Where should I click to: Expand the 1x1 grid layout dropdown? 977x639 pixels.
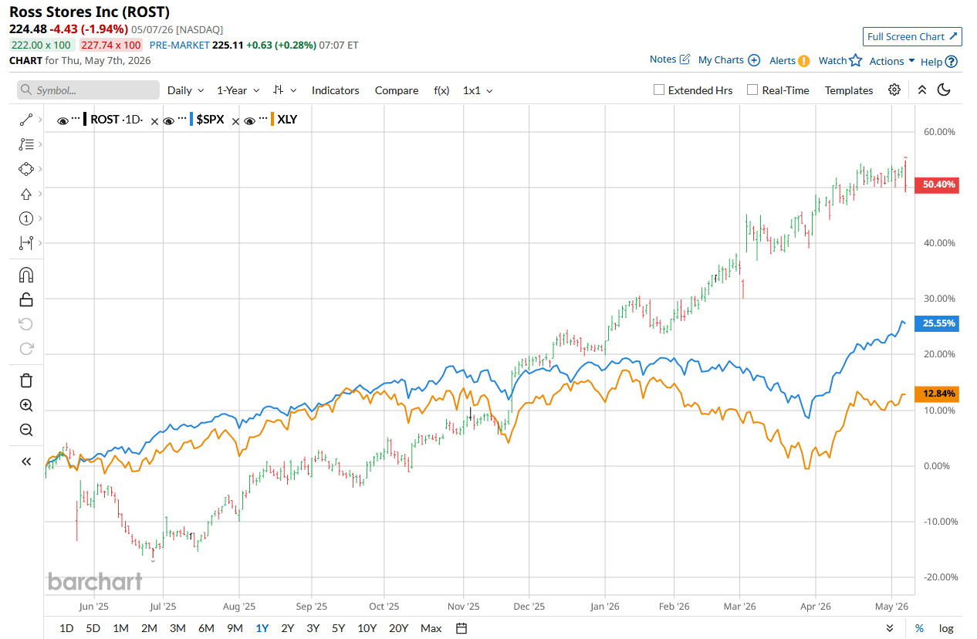(477, 90)
